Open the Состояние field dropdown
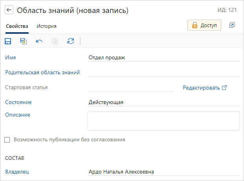Image resolution: width=244 pixels, height=181 pixels. (163, 102)
